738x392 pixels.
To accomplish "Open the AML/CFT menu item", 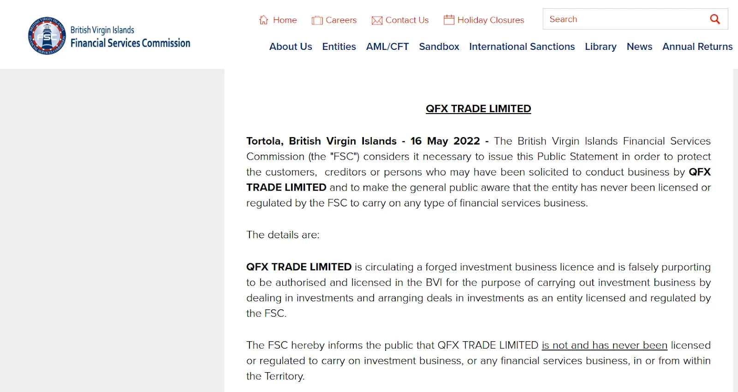I will 387,47.
